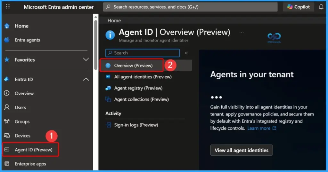Click the Sign-in logs arrow icon
328x172 pixels.
(108, 125)
